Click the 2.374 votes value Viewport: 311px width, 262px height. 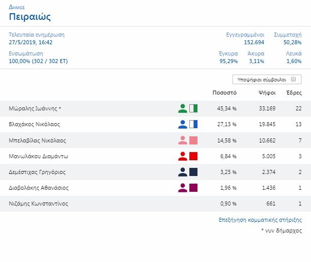click(269, 172)
